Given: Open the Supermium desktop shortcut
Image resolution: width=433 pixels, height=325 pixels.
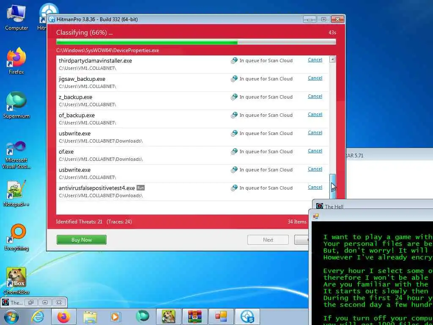Looking at the screenshot, I should (x=16, y=105).
